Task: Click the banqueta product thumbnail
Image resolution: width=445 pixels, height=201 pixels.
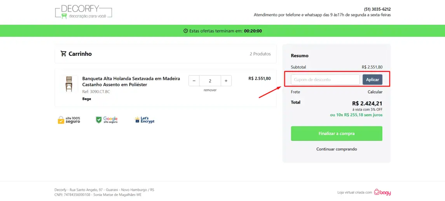Action: 69,84
